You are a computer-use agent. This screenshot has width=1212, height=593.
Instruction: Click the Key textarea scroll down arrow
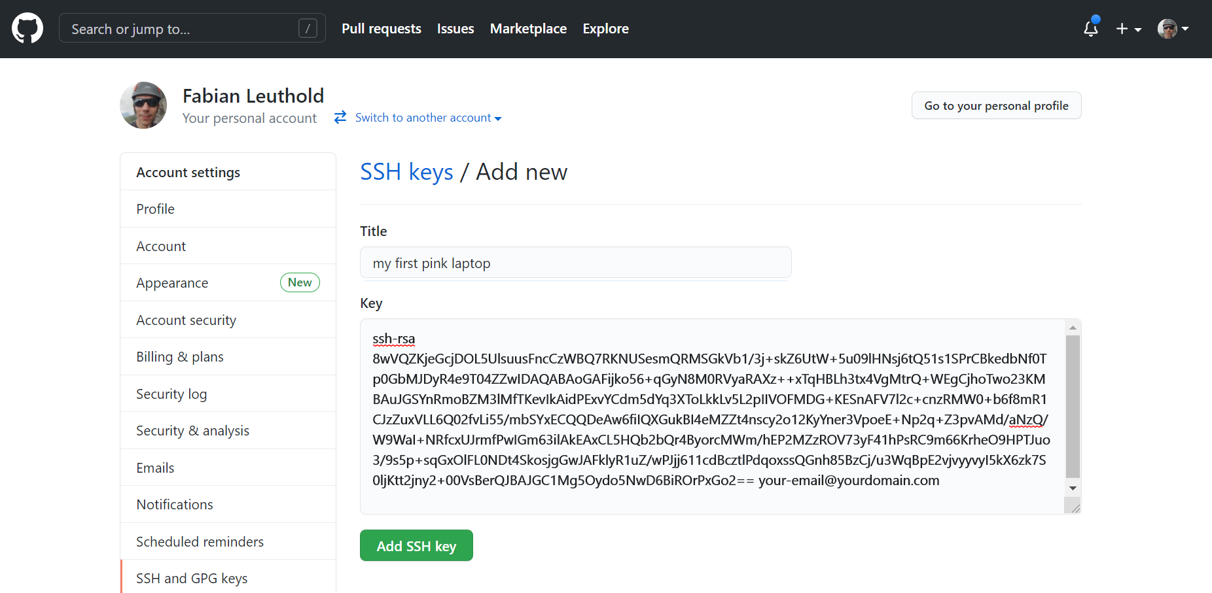pos(1073,488)
